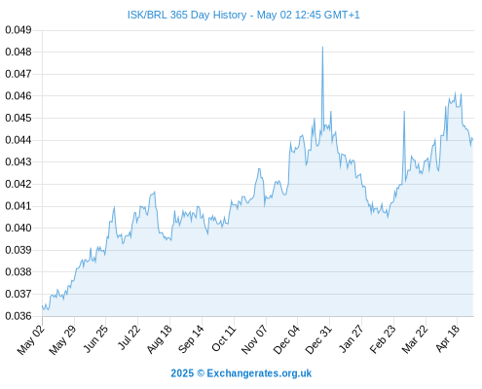Select the Dec 31 date label
The width and height of the screenshot is (482, 389).
click(318, 339)
